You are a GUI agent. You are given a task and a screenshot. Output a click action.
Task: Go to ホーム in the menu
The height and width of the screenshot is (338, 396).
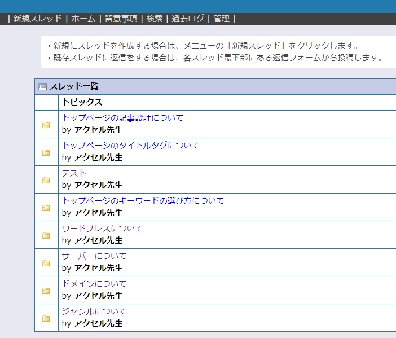pos(83,19)
